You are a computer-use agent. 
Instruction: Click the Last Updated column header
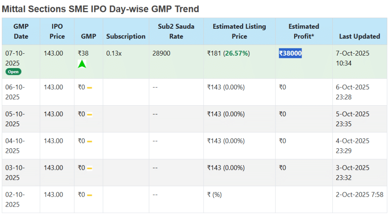360,36
